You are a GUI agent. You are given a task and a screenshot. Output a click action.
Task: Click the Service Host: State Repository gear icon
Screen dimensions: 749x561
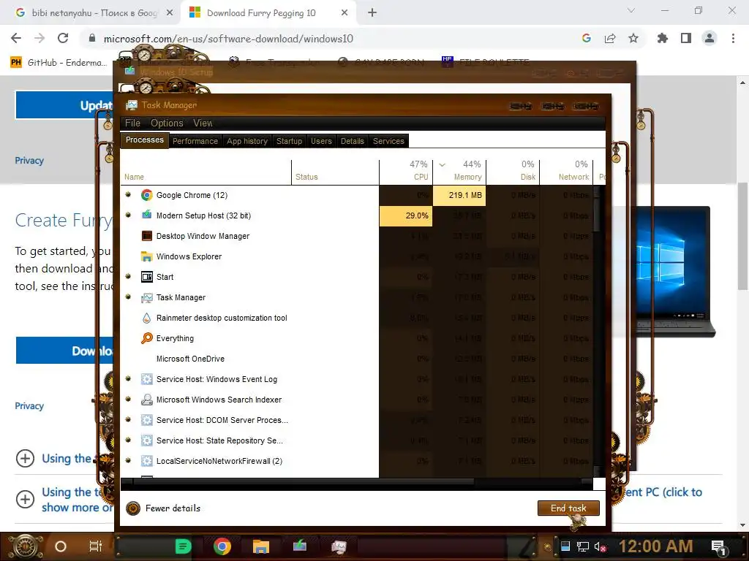click(146, 440)
